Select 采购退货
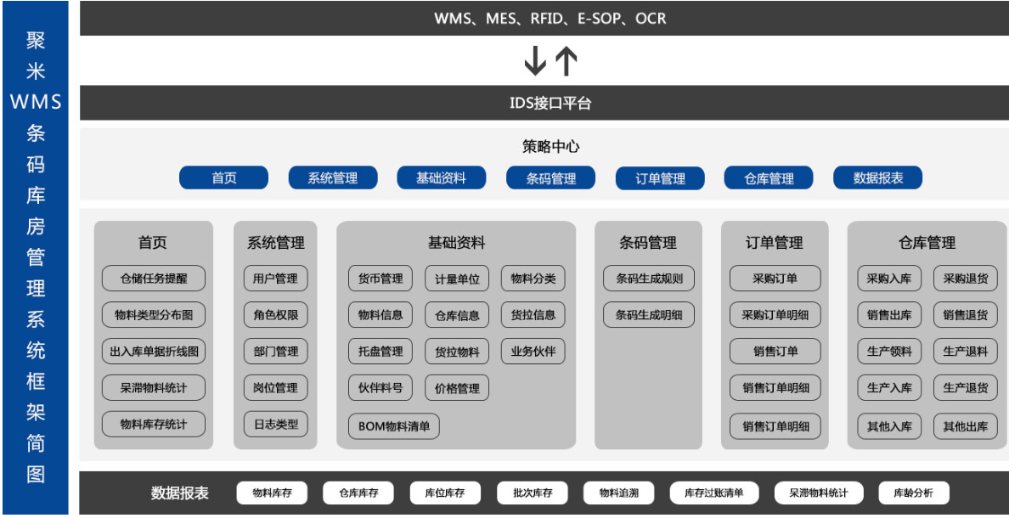Screen dimensions: 1009x518 point(965,279)
